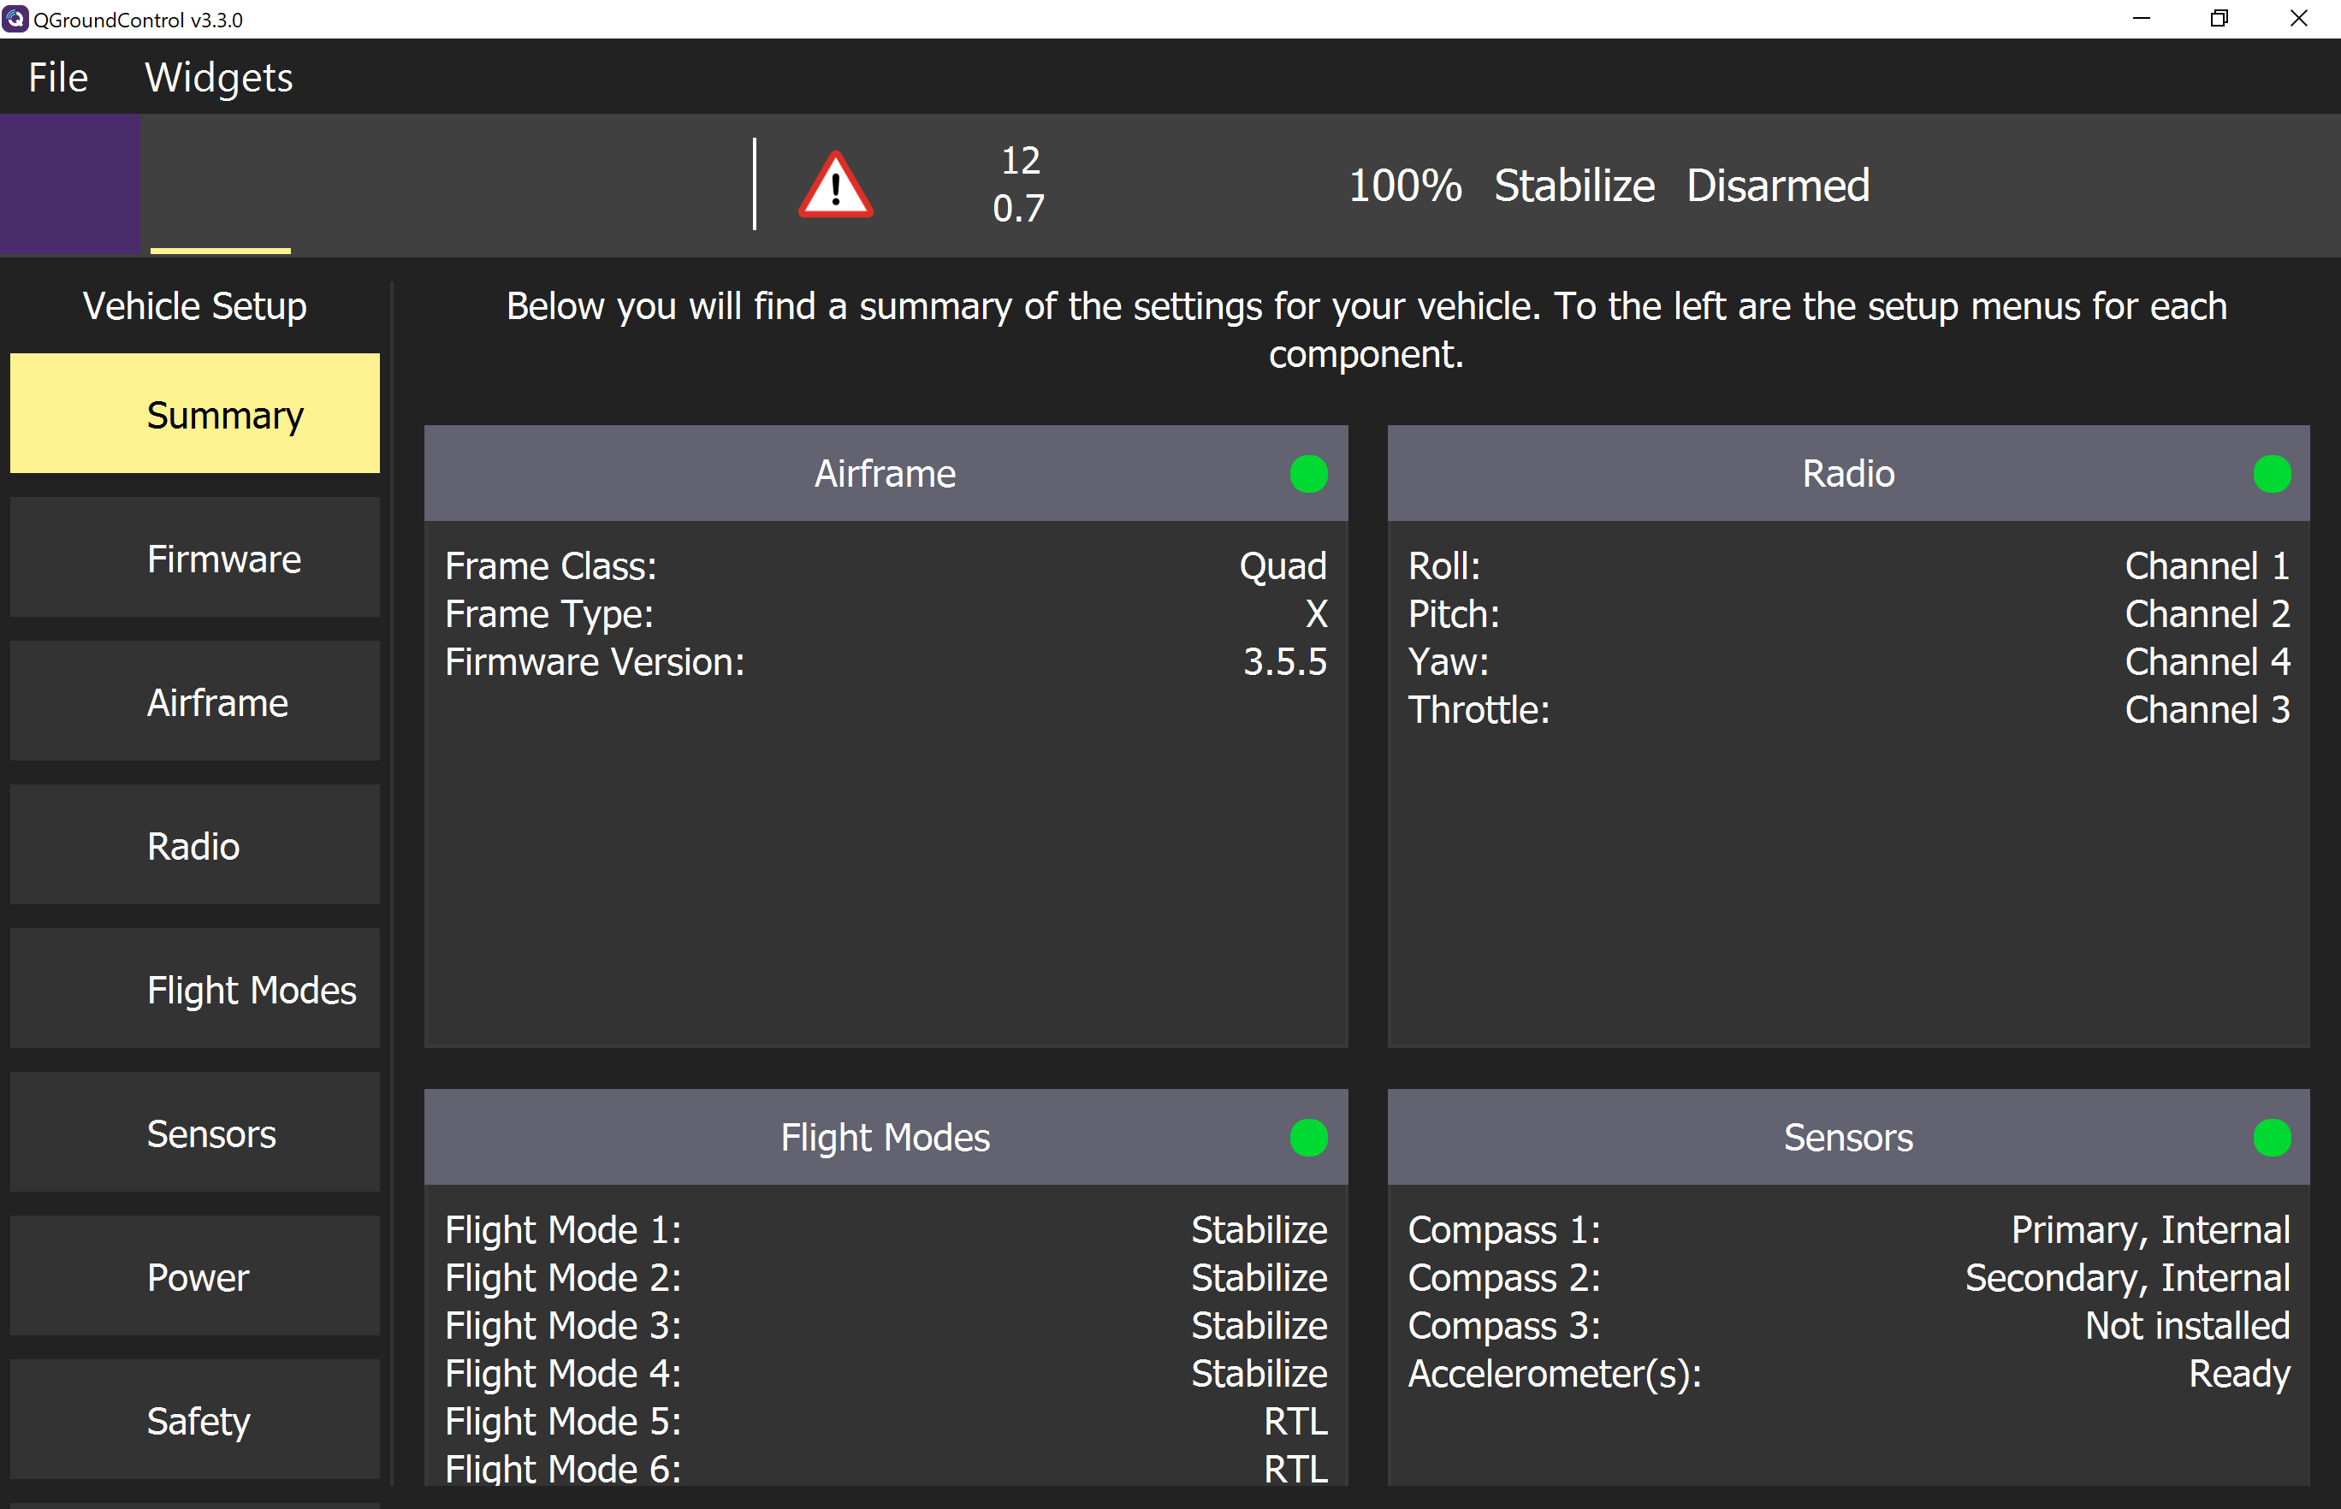Open the Widgets menu
Viewport: 2341px width, 1509px height.
point(218,76)
